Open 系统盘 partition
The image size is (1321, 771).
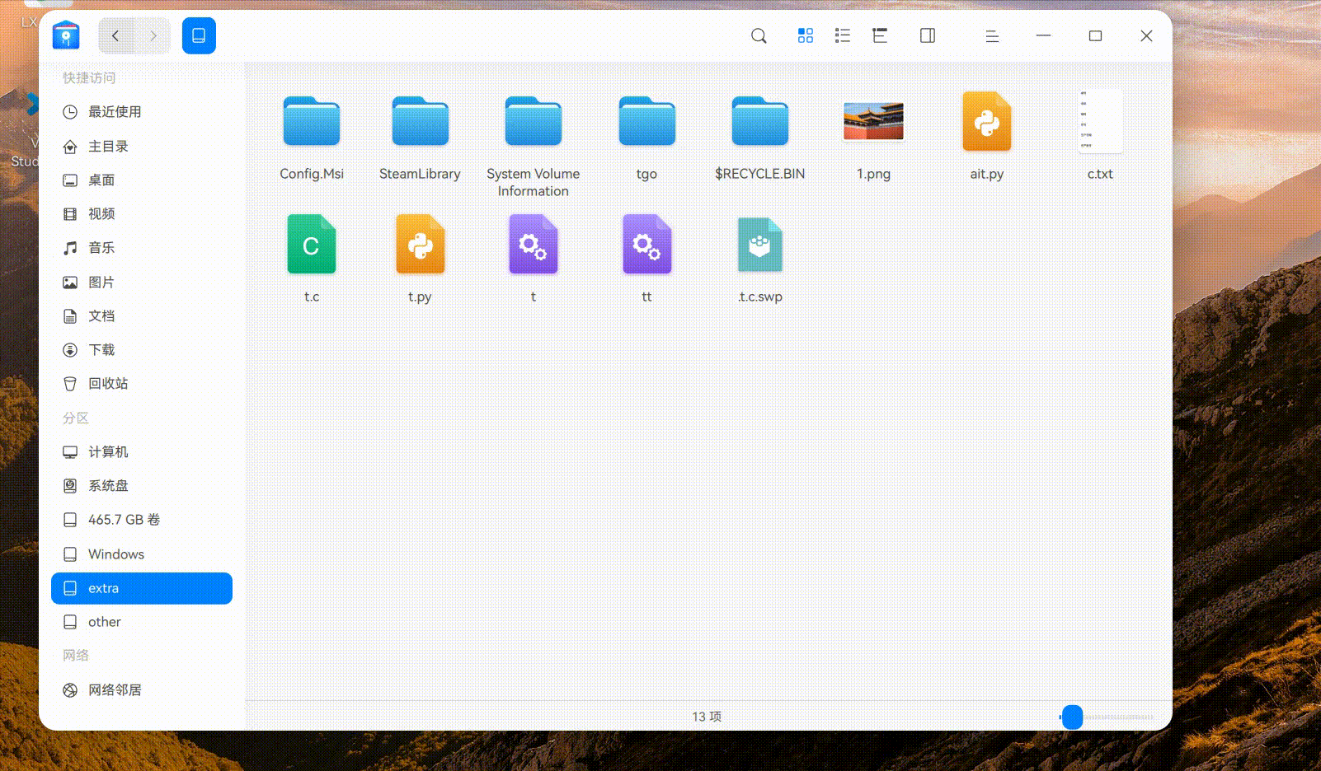tap(142, 485)
